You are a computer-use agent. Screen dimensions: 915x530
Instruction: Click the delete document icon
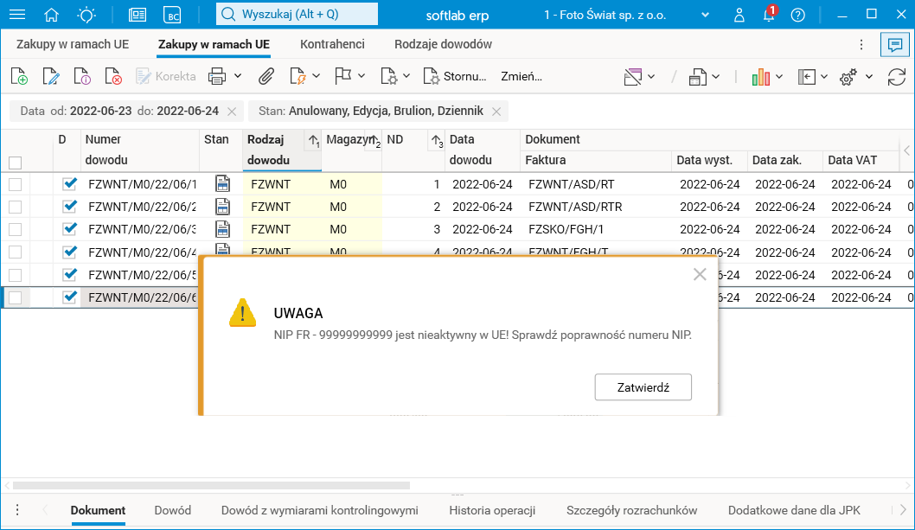pyautogui.click(x=113, y=77)
